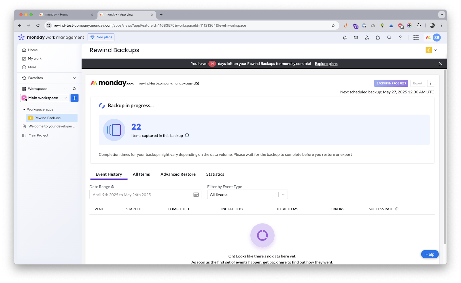Switch to monday - Home browser tab
Viewport: 461px width, 283px height.
point(67,14)
